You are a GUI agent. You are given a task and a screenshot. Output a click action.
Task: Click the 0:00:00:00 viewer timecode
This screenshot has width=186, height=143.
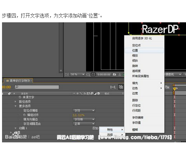tap(104, 75)
